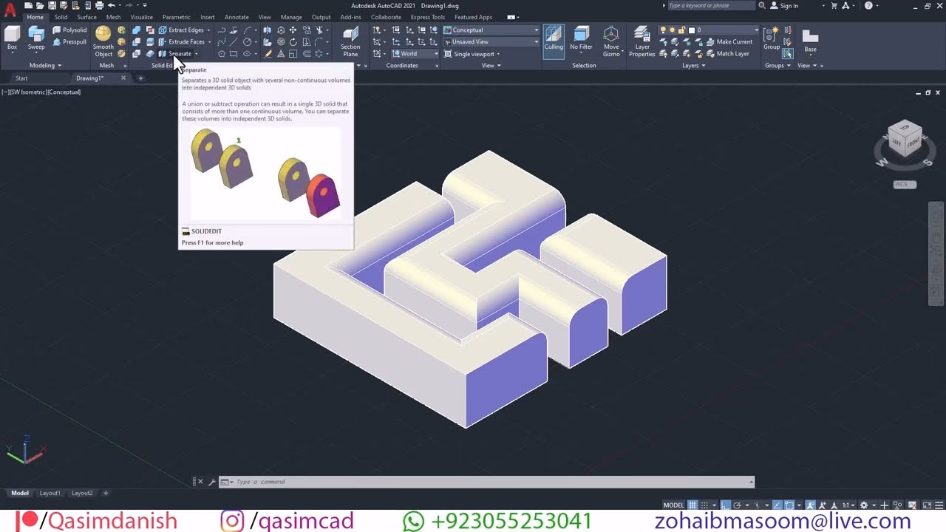Screen dimensions: 946x532
Task: Click the Undo arrow icon
Action: [112, 5]
